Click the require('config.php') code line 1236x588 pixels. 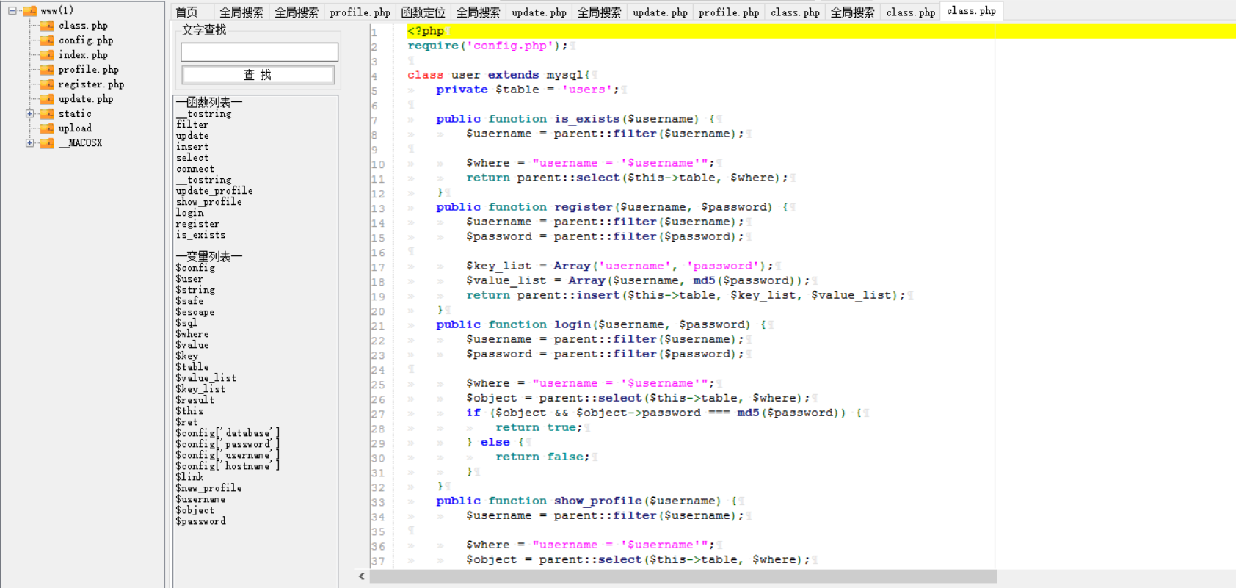(488, 46)
